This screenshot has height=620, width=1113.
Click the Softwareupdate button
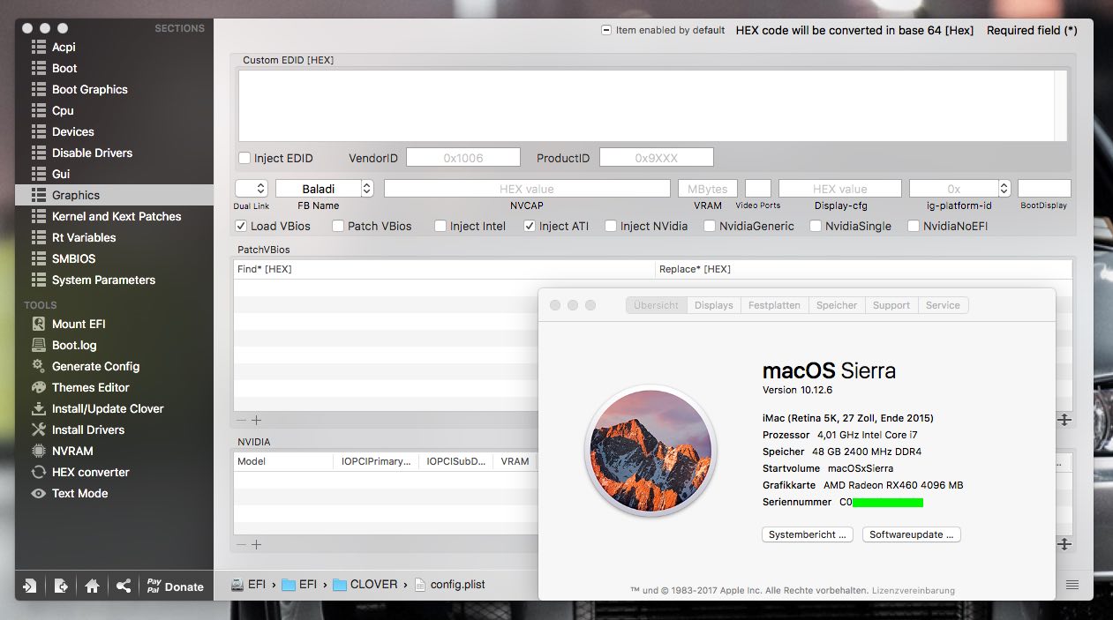[x=911, y=534]
